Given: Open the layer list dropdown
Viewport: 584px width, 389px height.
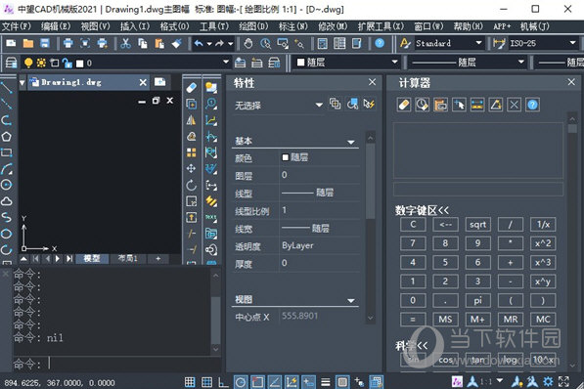Looking at the screenshot, I should coord(226,63).
